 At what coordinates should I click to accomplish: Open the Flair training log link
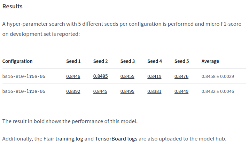(x=69, y=139)
